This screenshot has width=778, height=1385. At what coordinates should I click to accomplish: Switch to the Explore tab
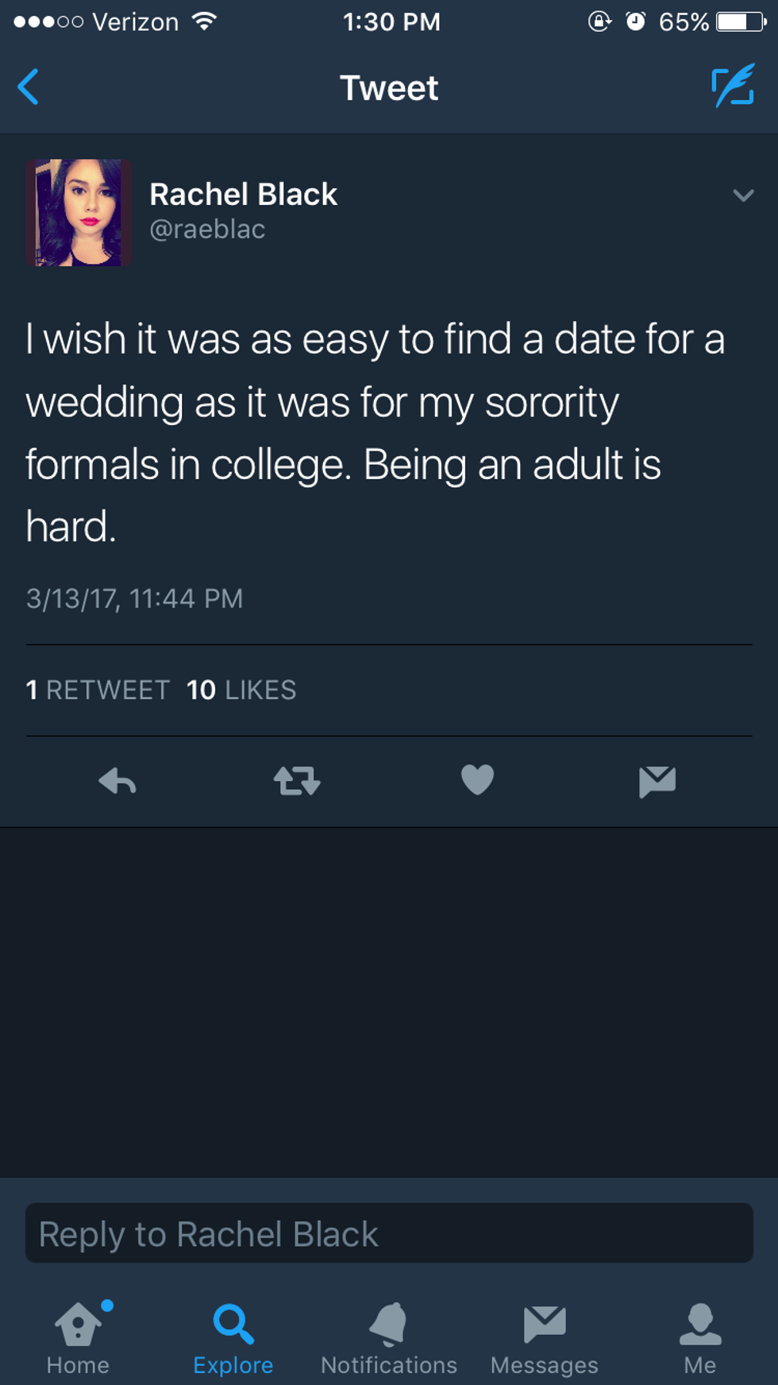233,1338
